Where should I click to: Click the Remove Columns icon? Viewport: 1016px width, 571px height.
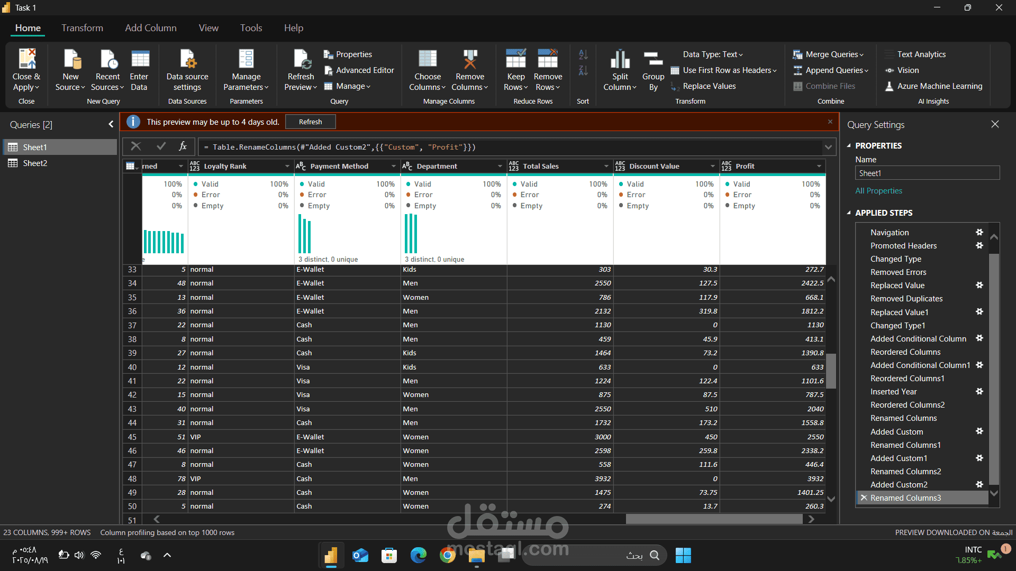coord(470,59)
